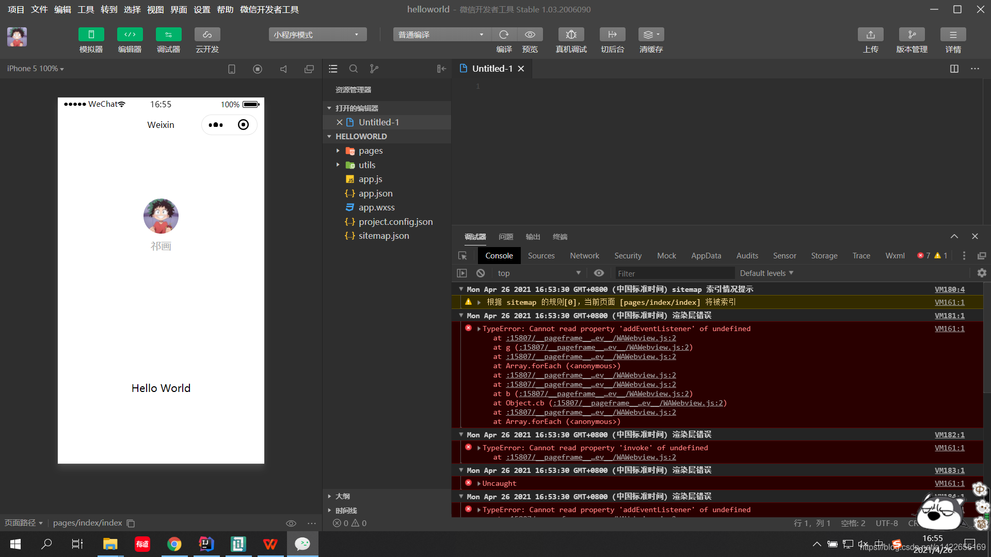991x557 pixels.
Task: Open the Default levels dropdown
Action: tap(766, 273)
